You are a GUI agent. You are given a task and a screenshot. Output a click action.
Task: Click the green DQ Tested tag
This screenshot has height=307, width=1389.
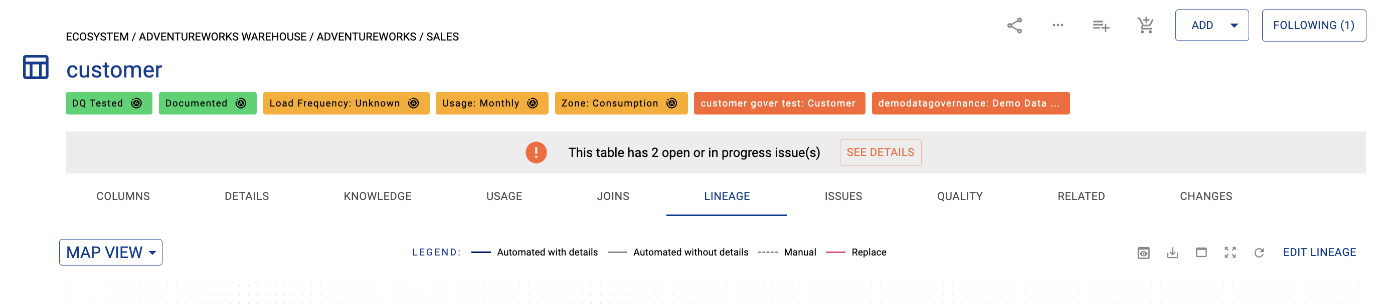pyautogui.click(x=108, y=103)
